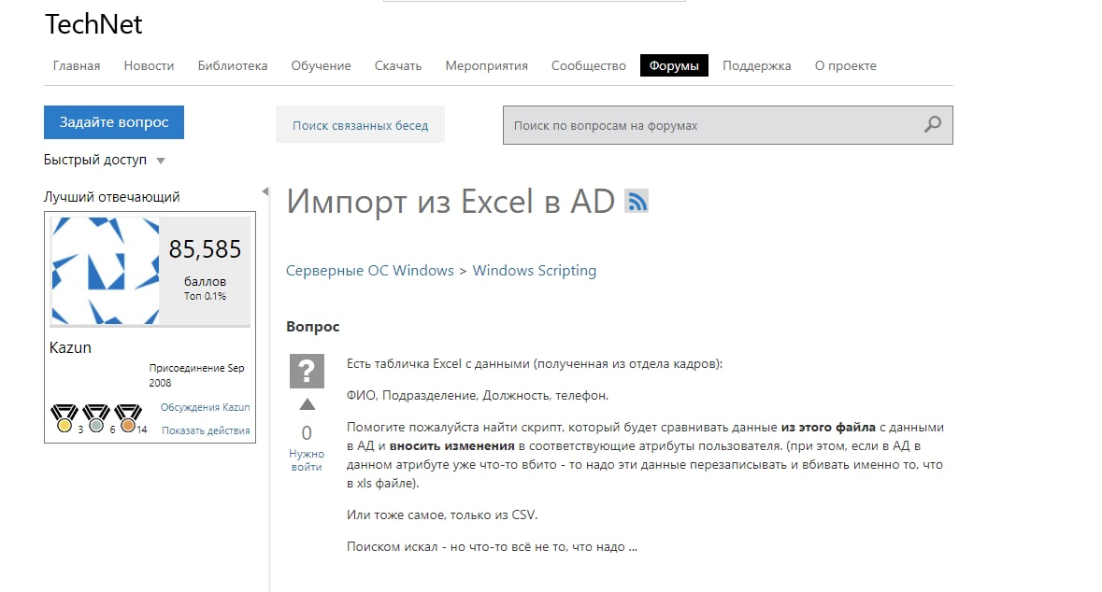Click the silver medal icon

[x=96, y=417]
